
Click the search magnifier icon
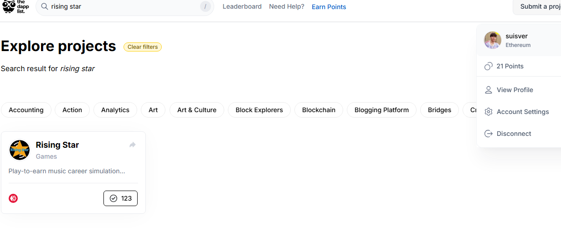click(x=45, y=7)
